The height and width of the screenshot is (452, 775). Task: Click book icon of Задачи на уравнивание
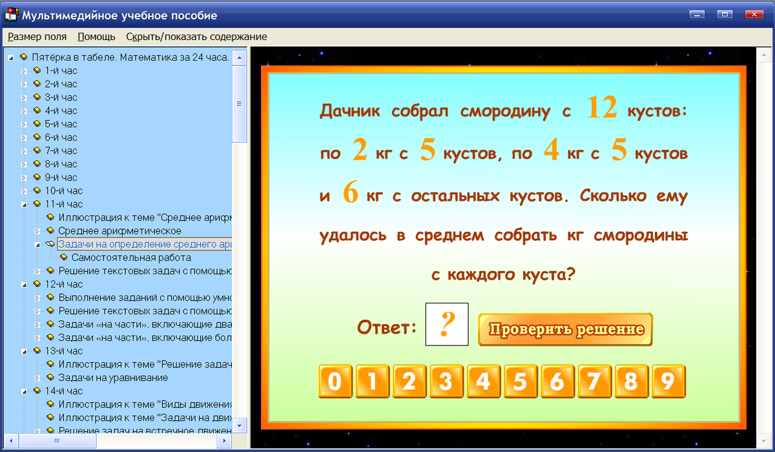(x=50, y=377)
